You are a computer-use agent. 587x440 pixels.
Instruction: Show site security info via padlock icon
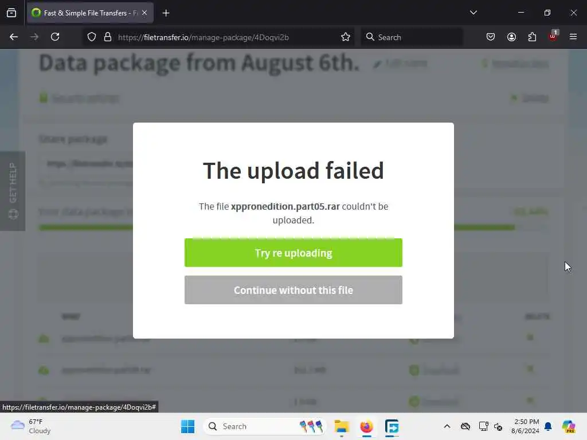108,37
